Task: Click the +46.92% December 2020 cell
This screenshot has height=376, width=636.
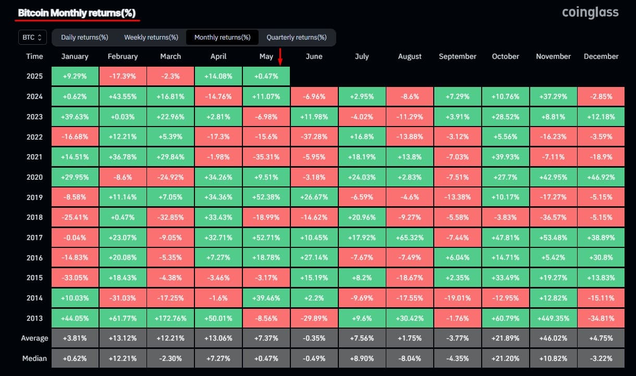Action: click(601, 177)
